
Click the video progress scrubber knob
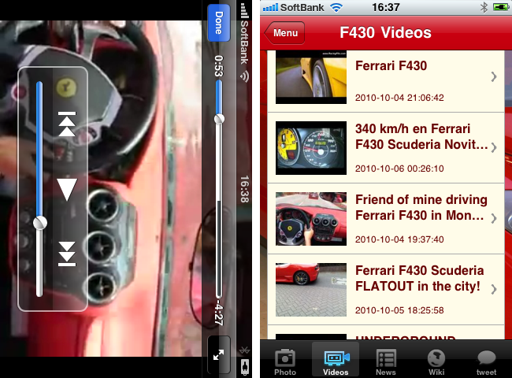click(x=219, y=118)
